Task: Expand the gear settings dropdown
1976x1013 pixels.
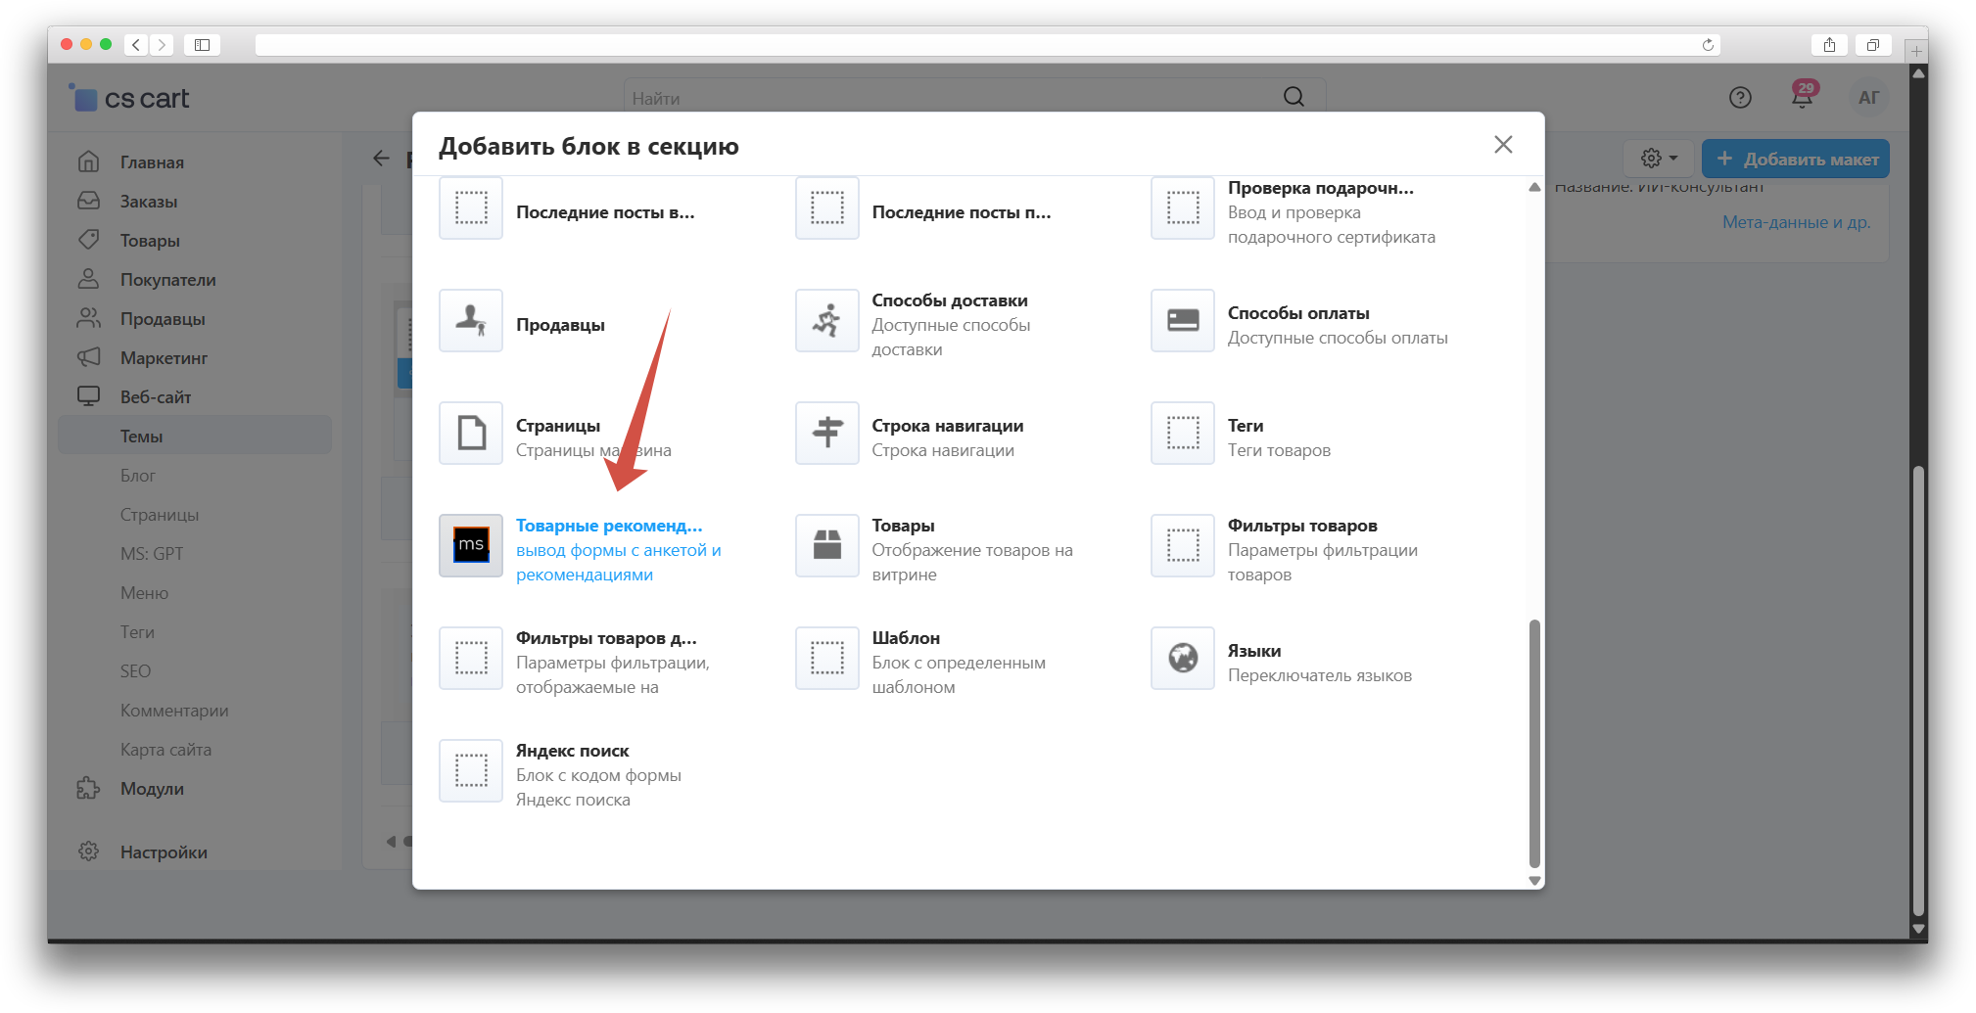Action: click(x=1659, y=159)
